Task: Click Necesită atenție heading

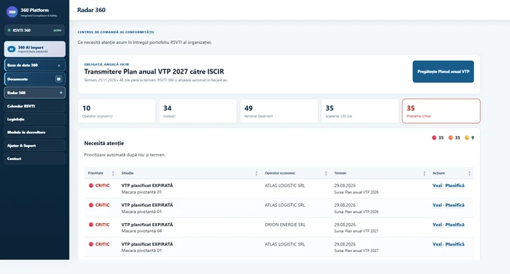Action: 103,143
